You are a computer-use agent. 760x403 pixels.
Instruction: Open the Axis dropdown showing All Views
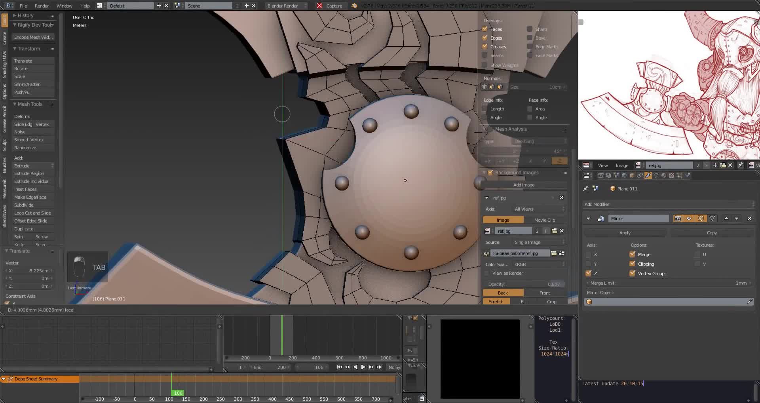point(538,209)
